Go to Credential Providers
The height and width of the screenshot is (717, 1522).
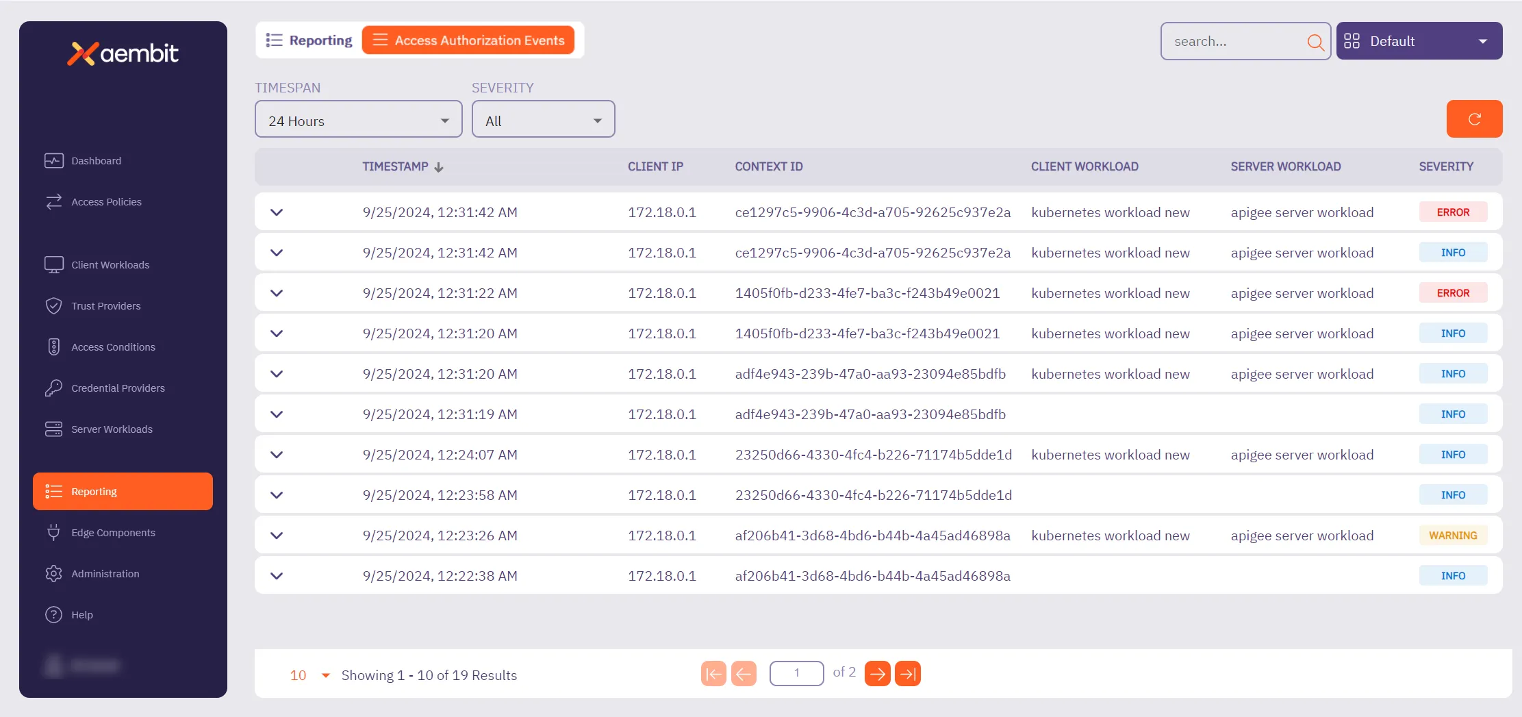pyautogui.click(x=118, y=388)
